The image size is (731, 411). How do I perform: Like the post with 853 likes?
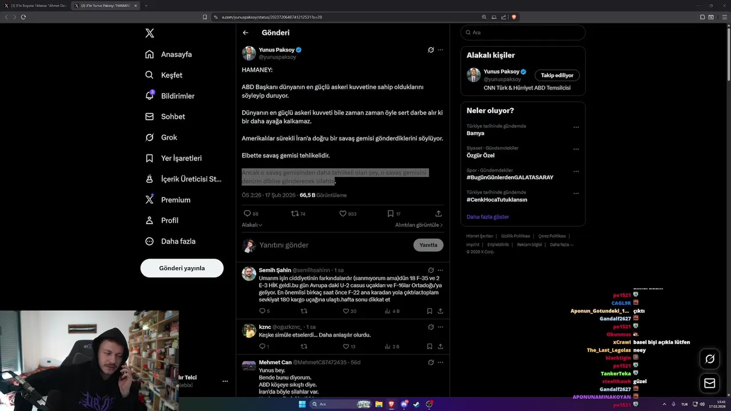[x=343, y=213]
